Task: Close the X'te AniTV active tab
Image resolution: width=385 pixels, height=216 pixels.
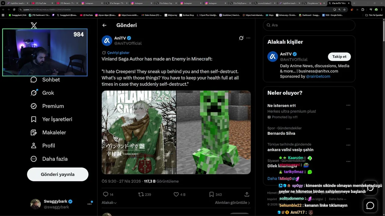Action: tap(349, 3)
